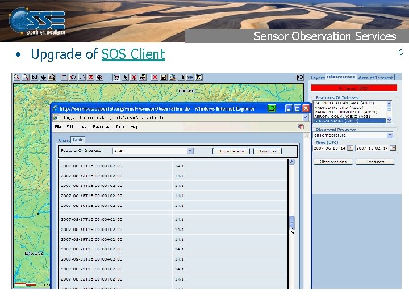The image size is (409, 306).
Task: Click the Features button in side panel
Action: (x=375, y=161)
